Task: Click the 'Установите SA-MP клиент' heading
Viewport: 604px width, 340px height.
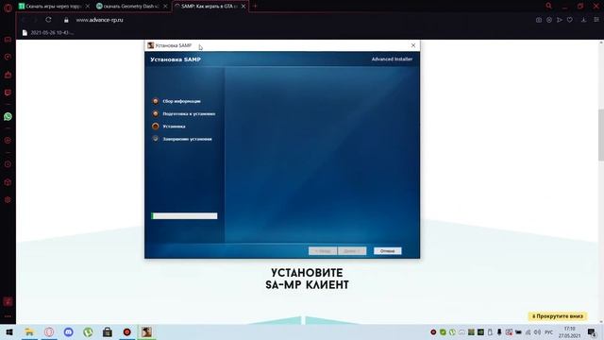Action: coord(307,279)
